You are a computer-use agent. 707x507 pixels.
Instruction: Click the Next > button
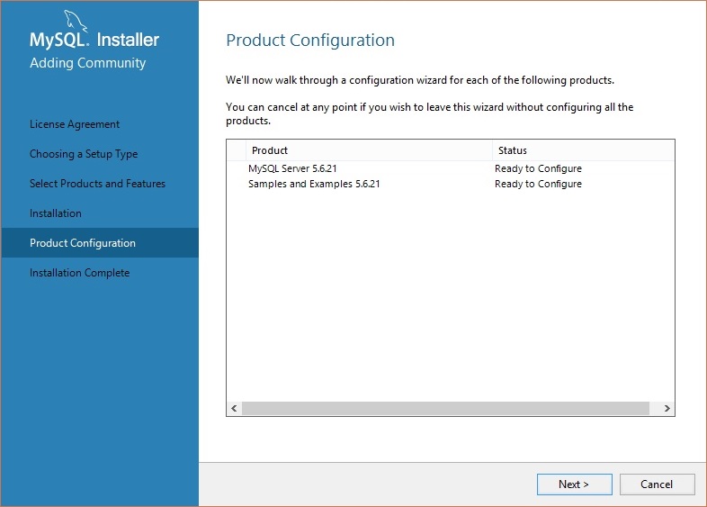(x=575, y=484)
